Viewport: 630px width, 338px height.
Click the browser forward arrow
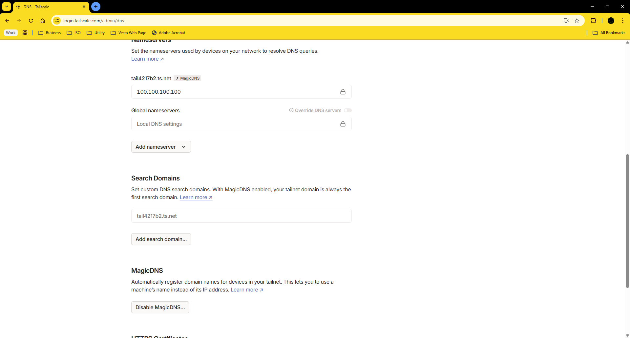click(19, 21)
